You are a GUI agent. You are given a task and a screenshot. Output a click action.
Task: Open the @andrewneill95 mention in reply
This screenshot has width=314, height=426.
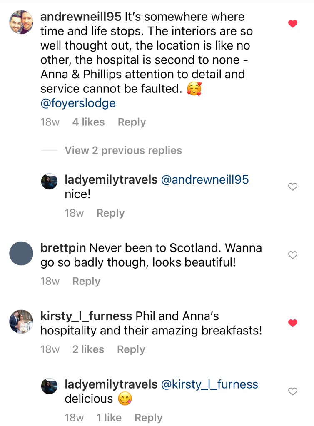[204, 180]
